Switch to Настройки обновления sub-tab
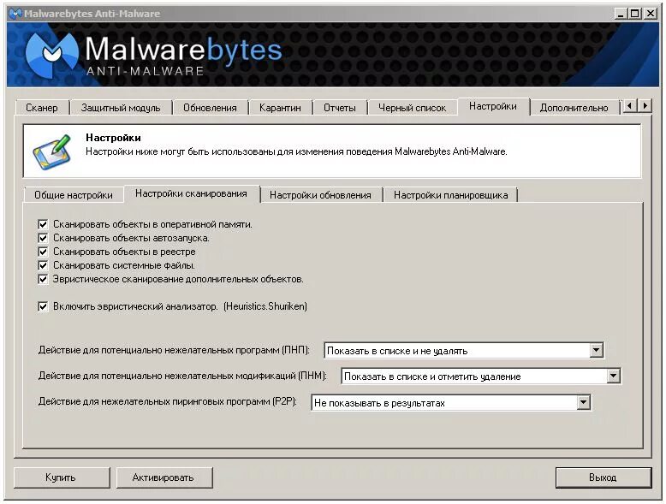 320,195
